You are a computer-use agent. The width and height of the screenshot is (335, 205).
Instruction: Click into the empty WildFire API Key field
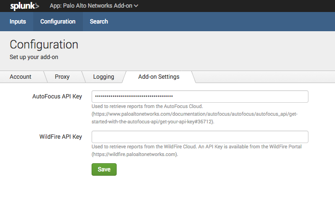tap(200, 137)
